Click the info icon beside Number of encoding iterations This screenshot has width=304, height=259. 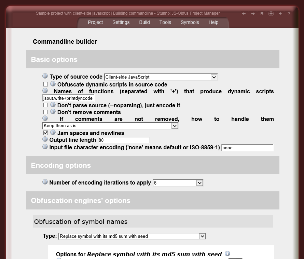(x=45, y=182)
